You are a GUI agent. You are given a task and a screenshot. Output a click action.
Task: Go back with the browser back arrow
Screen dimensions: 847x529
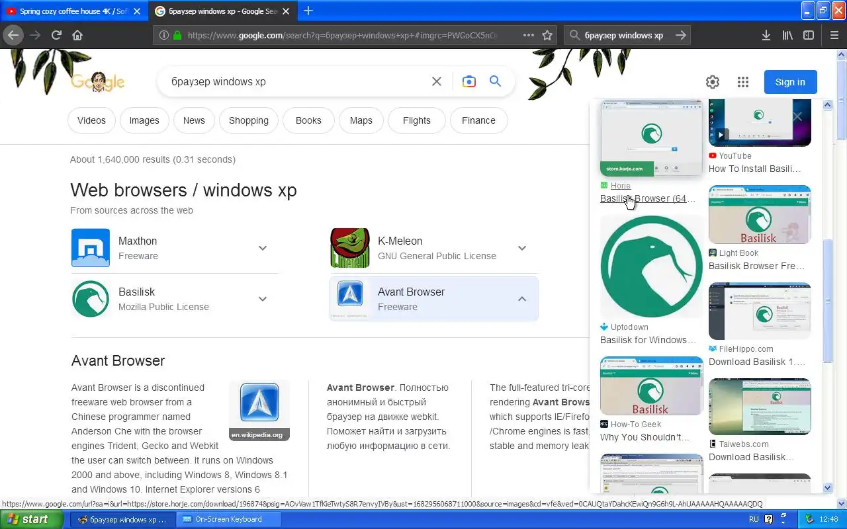[13, 35]
